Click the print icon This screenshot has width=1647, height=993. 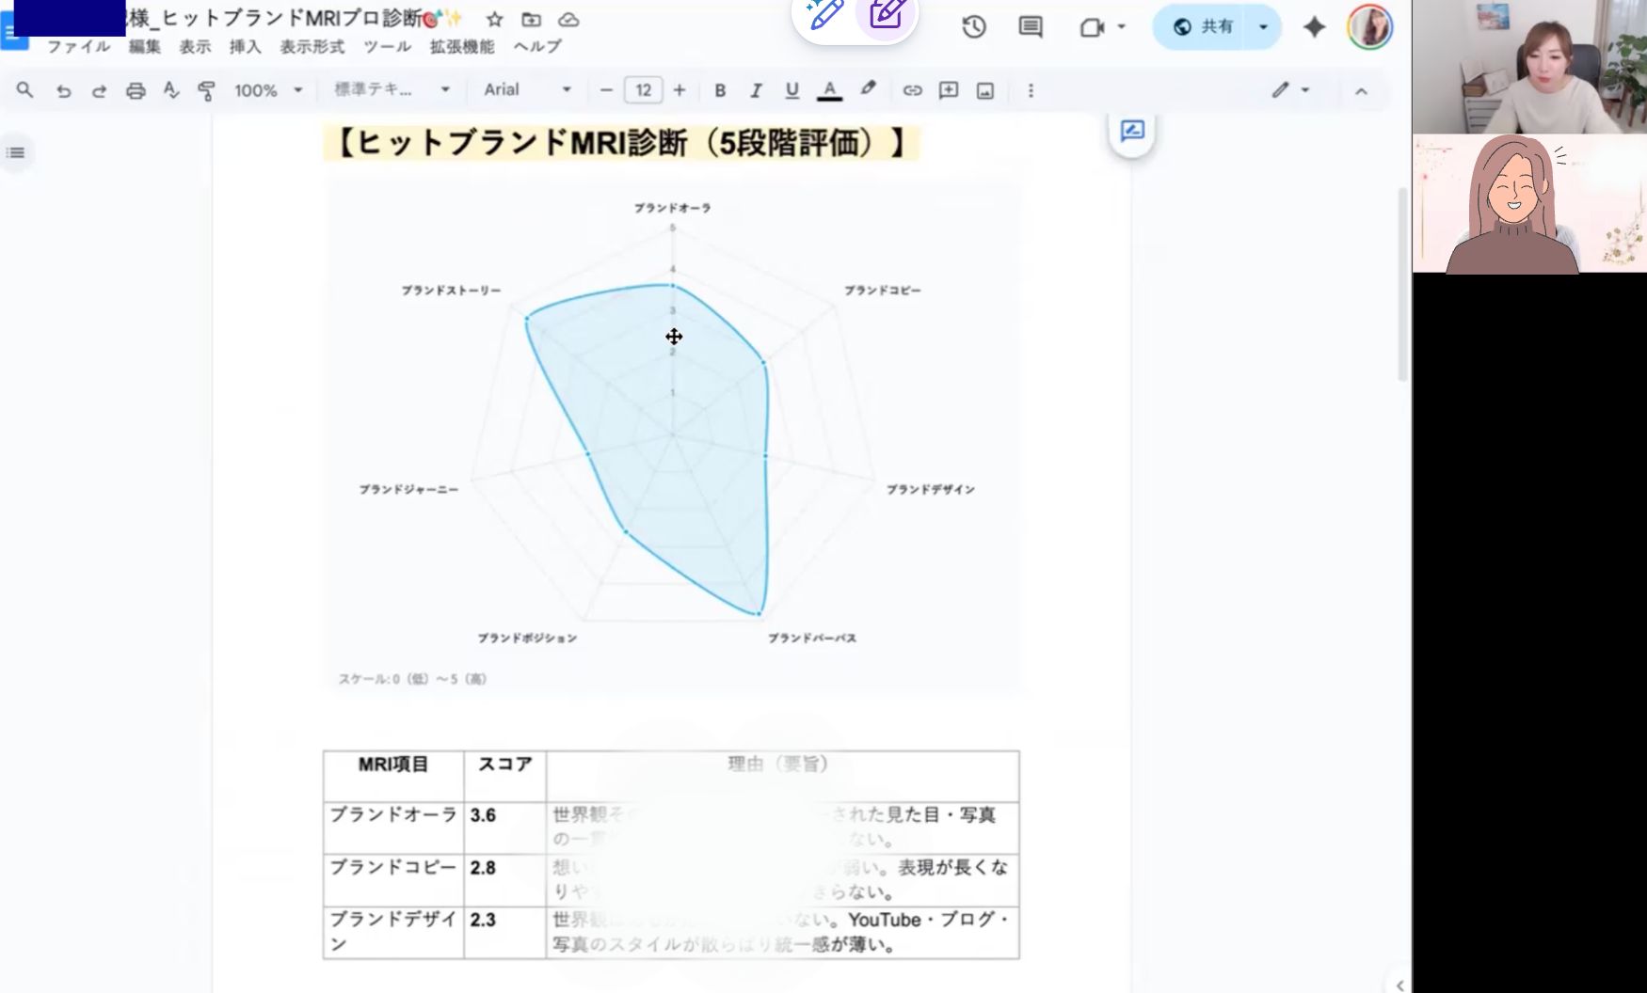coord(136,90)
